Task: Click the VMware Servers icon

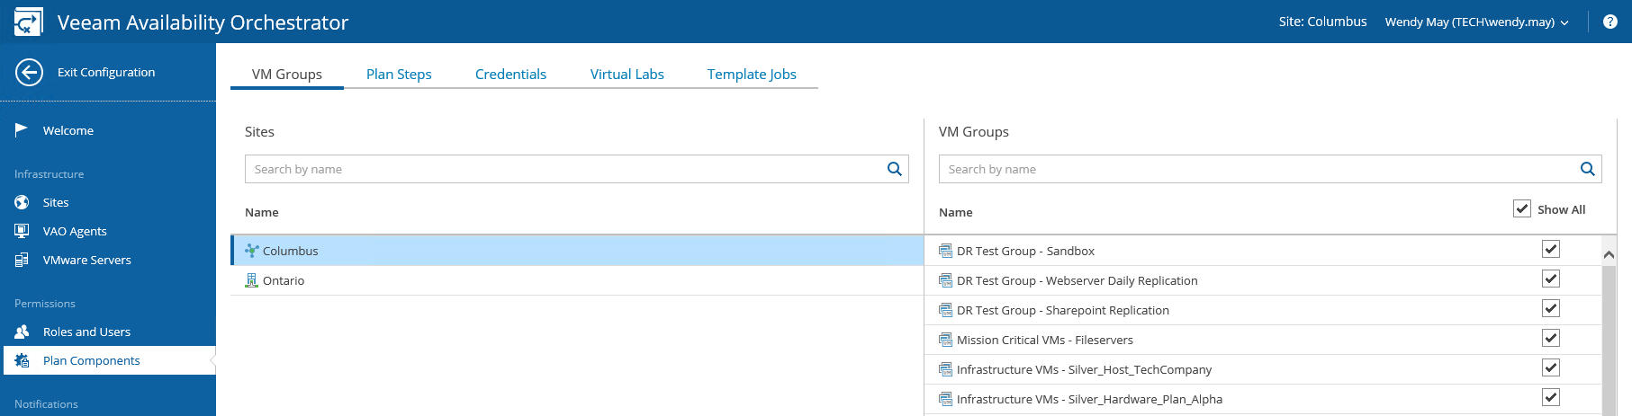Action: (x=22, y=260)
